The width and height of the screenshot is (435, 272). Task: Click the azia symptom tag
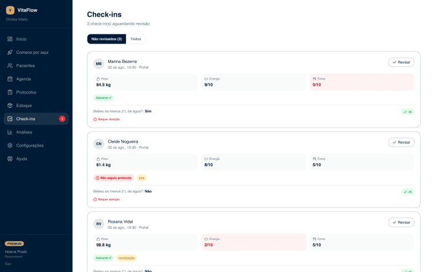141,178
